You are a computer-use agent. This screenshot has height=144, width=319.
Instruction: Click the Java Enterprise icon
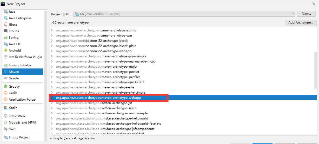point(5,18)
